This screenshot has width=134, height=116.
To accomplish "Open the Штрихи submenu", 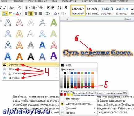I will coord(78,113).
